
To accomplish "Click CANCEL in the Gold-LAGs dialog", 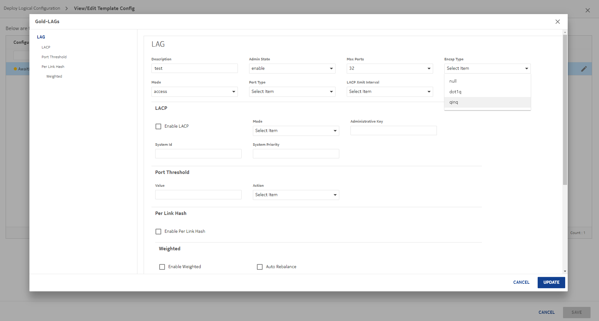I will tap(521, 282).
